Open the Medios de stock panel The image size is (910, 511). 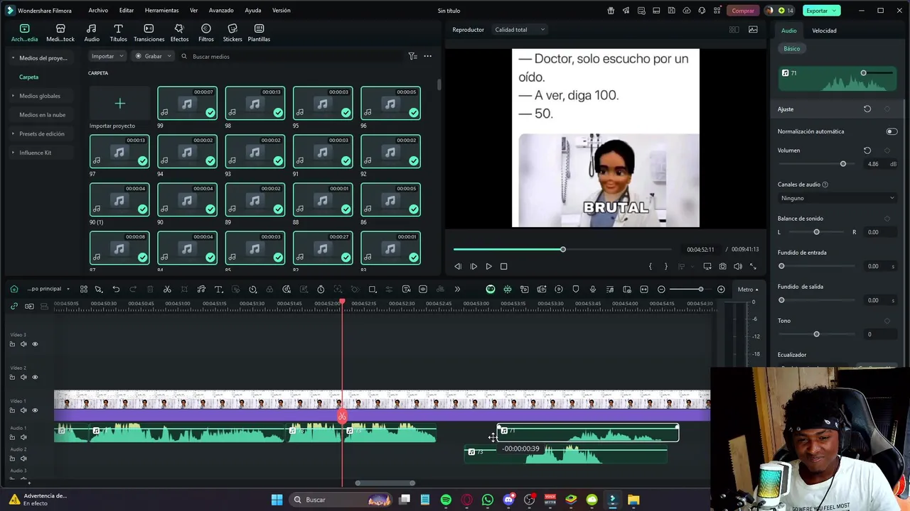pyautogui.click(x=60, y=32)
